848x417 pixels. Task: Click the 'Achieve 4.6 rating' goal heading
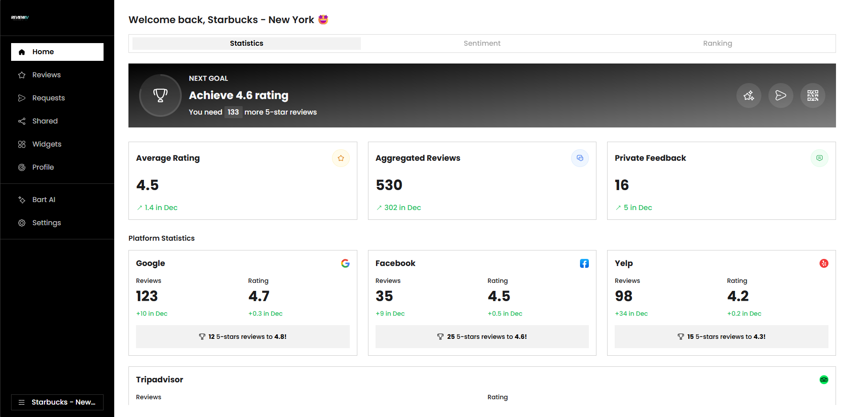(x=239, y=95)
